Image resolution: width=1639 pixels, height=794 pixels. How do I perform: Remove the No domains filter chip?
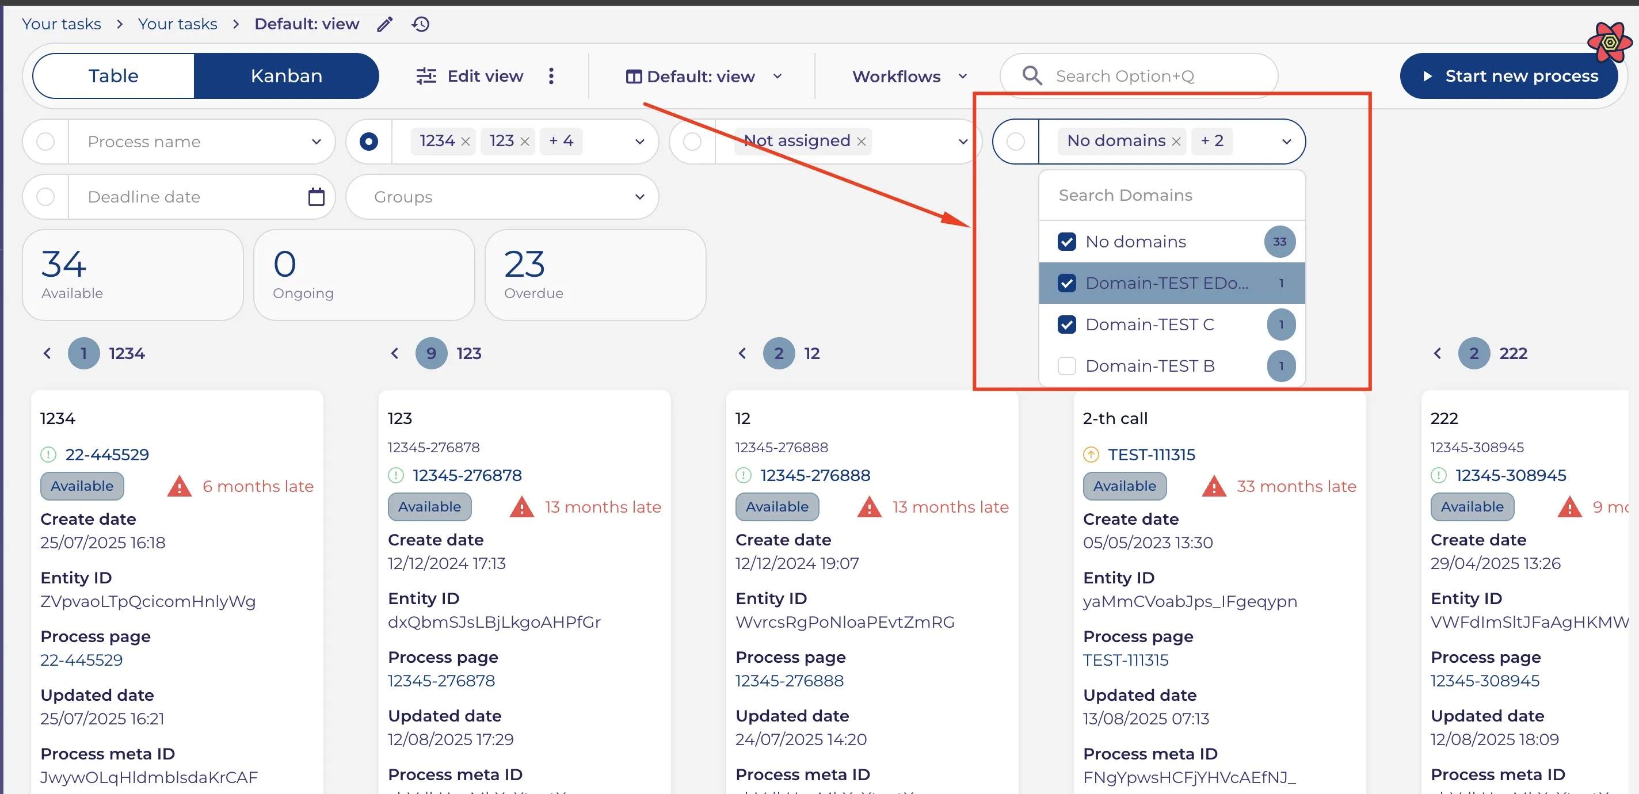1176,141
